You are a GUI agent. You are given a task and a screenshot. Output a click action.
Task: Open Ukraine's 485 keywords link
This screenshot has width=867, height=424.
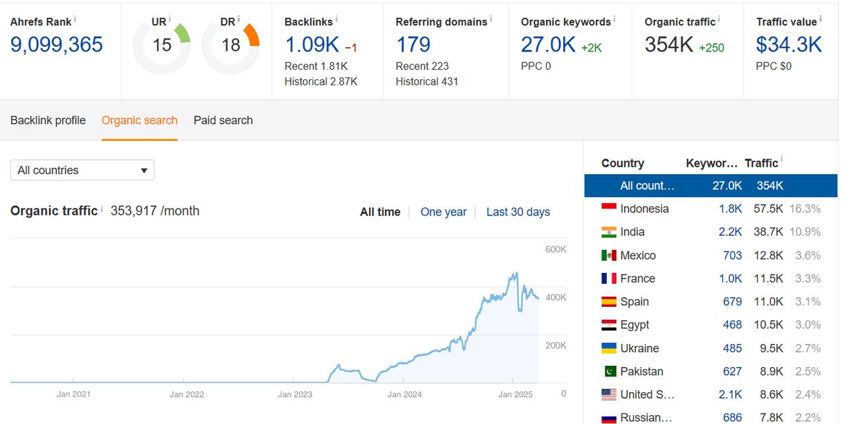(x=732, y=348)
